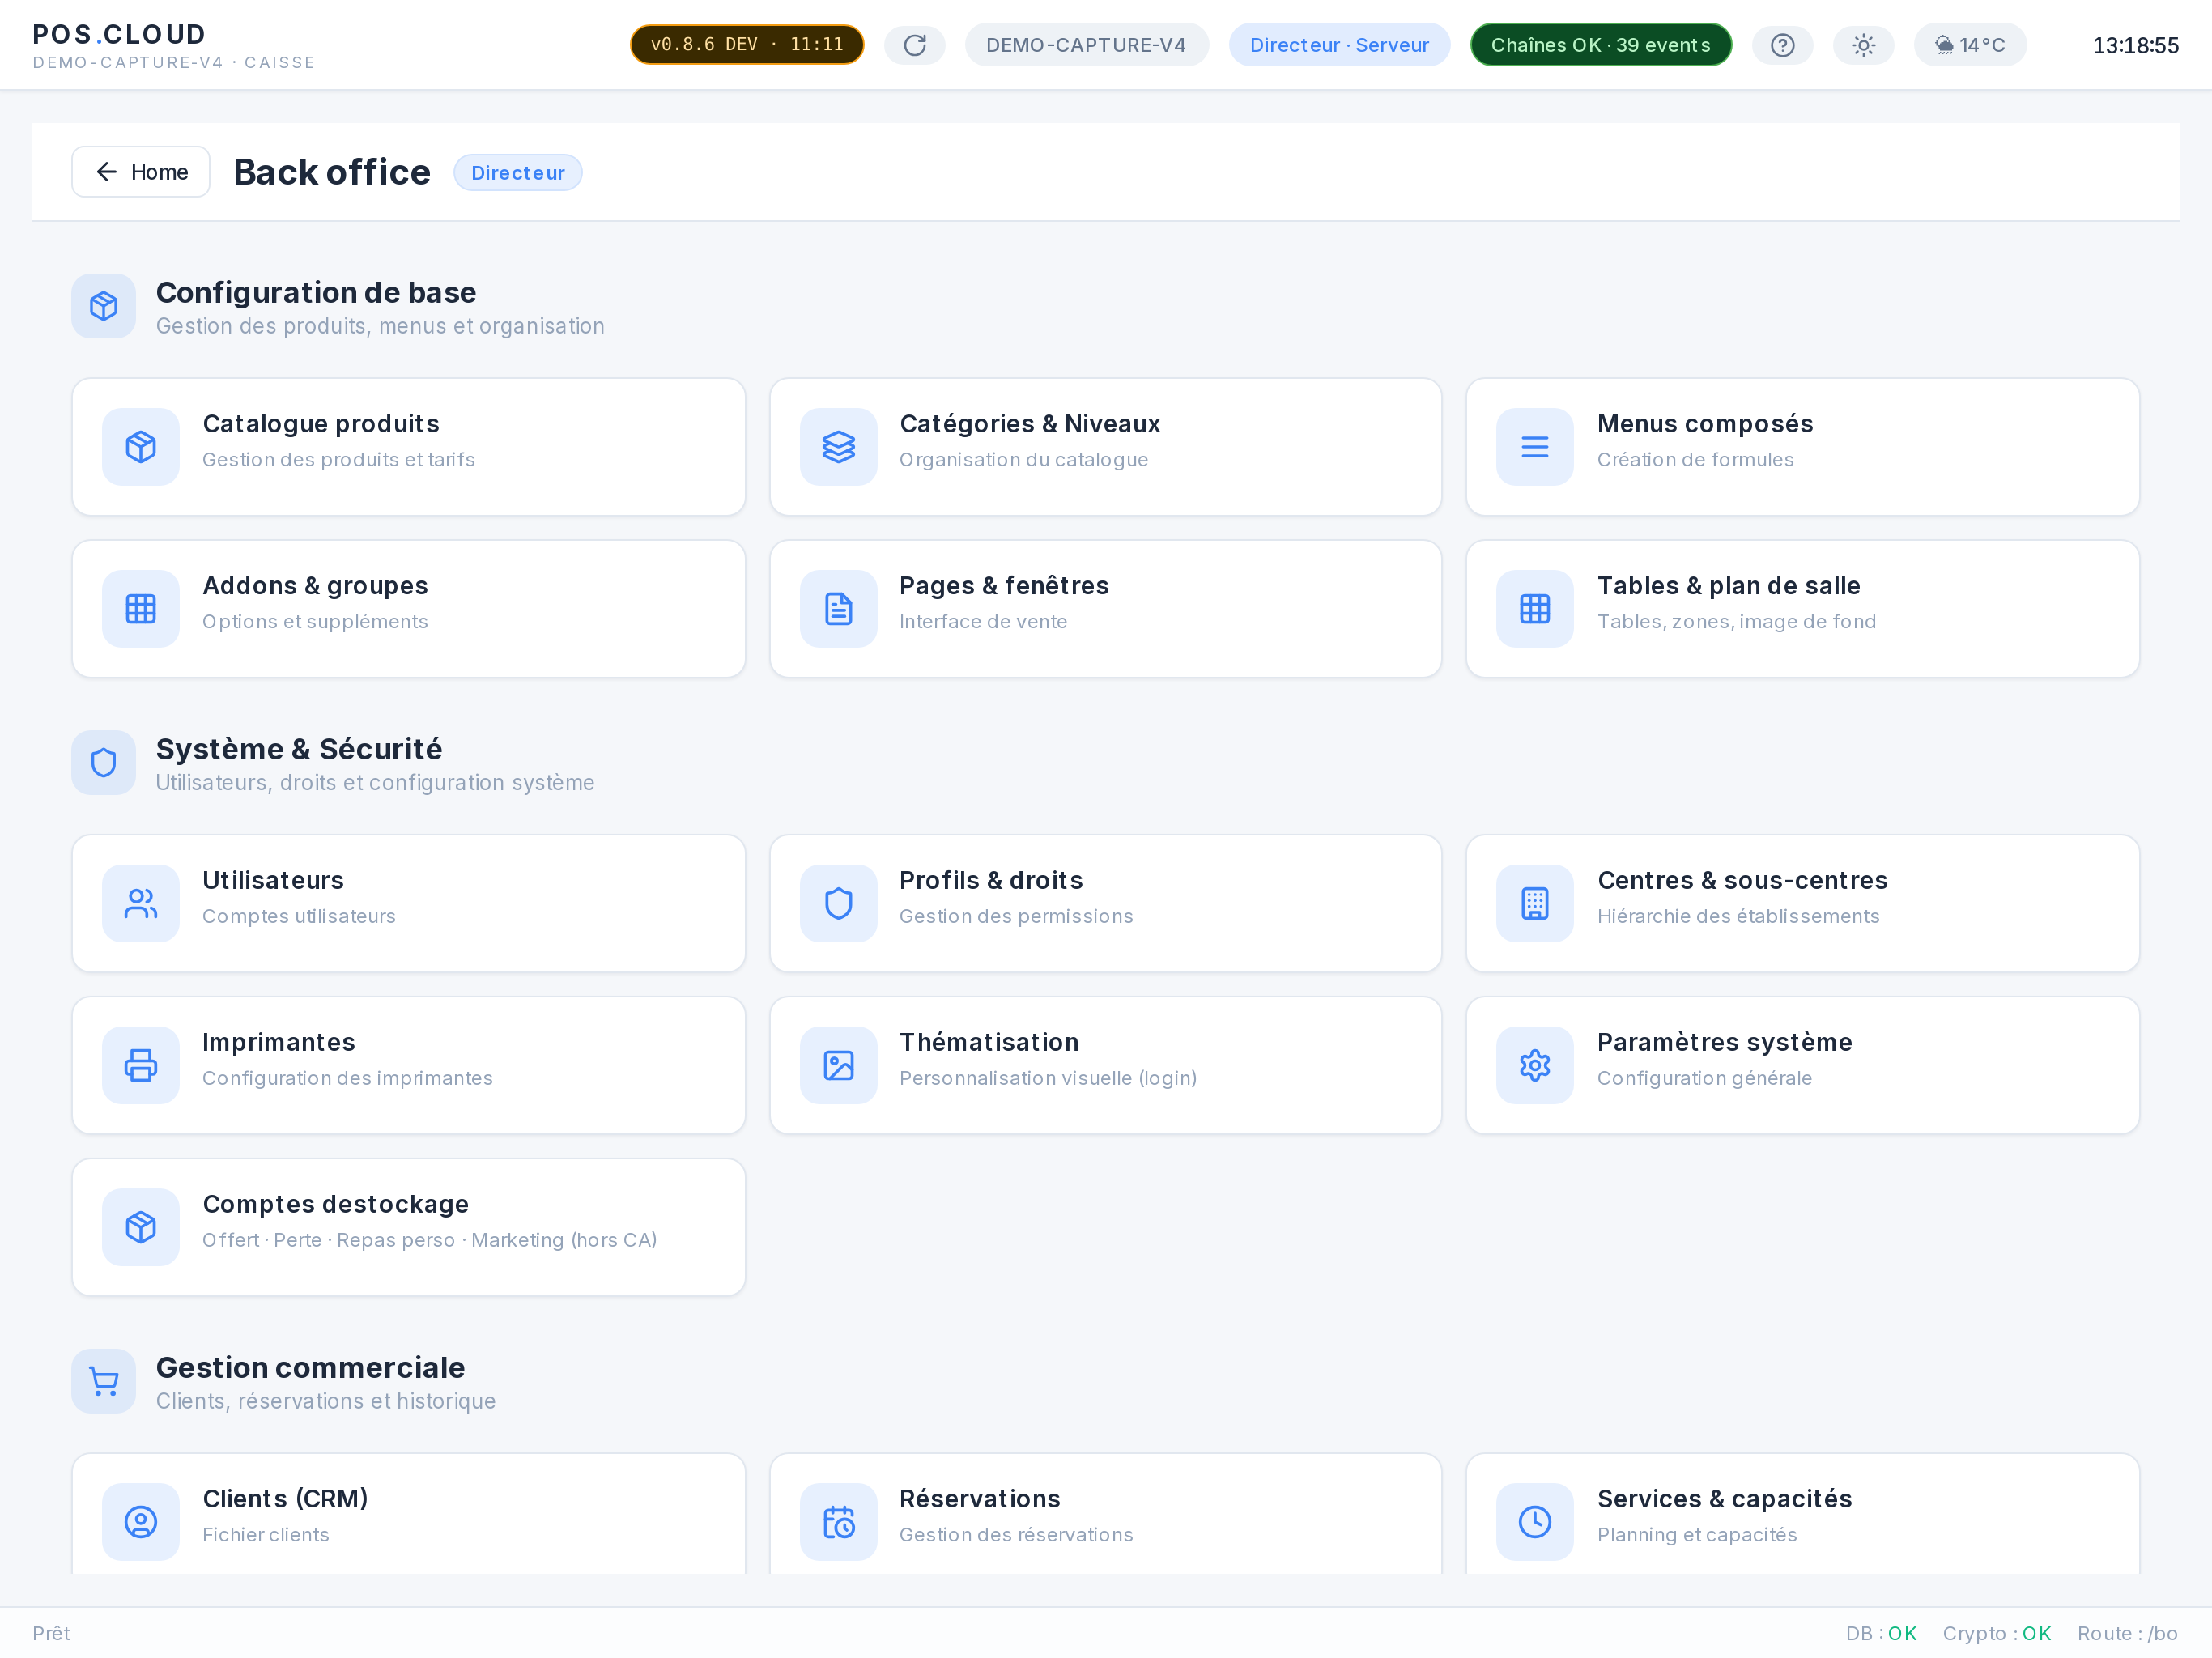Click 'Personnalisation visuelle (login)' text
2212x1658 pixels.
[x=1048, y=1078]
